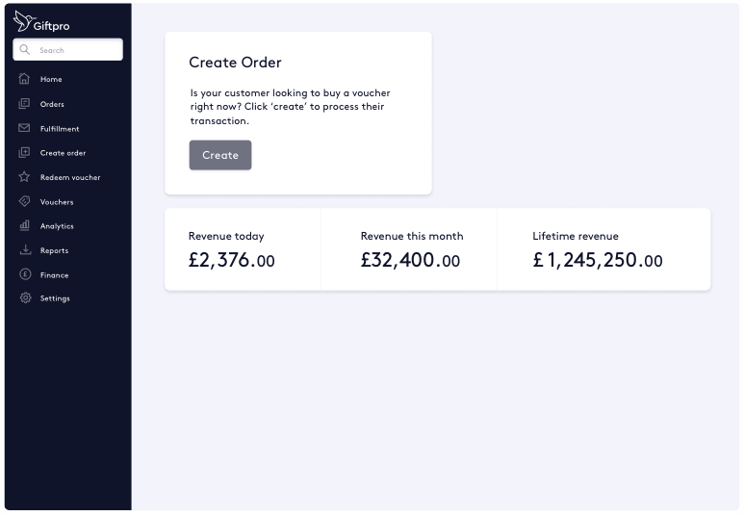Go to the Analytics section
Viewport: 744px width, 516px height.
click(57, 226)
